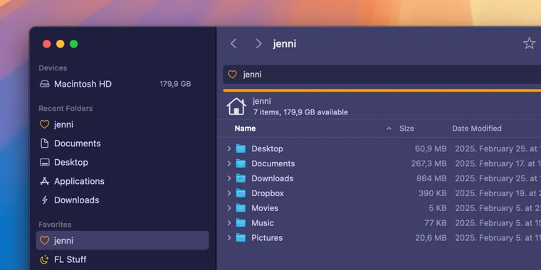Screen dimensions: 541x270
Task: Click the heart icon in the path bar
Action: (233, 75)
